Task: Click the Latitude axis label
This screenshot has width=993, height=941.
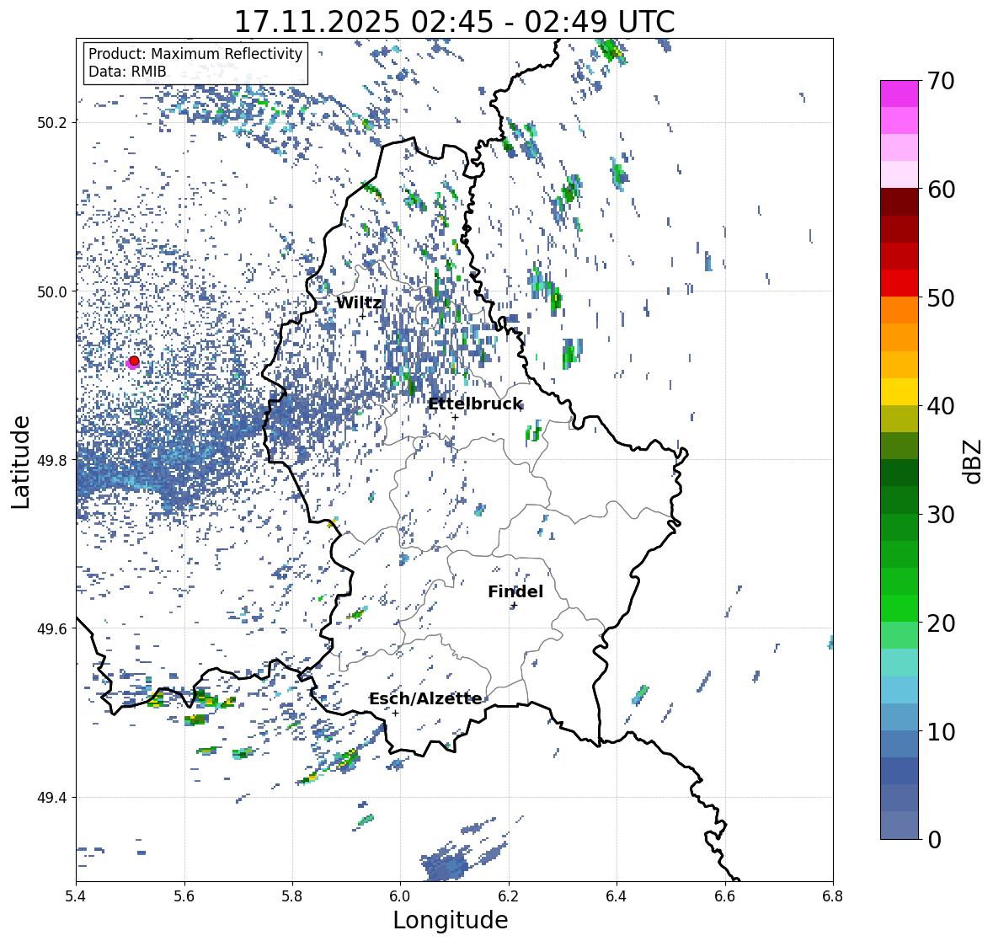Action: (21, 462)
